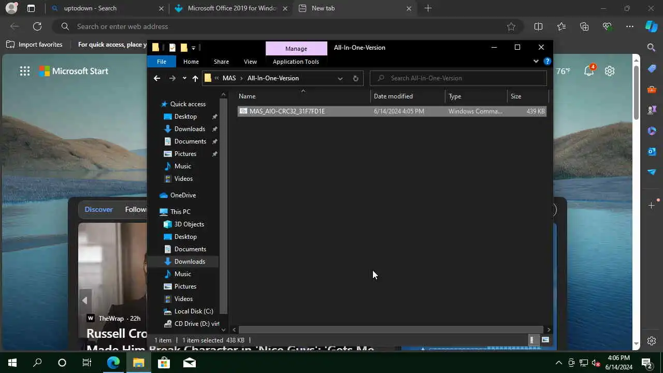Open the View ribbon tab
Viewport: 663px width, 373px height.
pyautogui.click(x=250, y=62)
